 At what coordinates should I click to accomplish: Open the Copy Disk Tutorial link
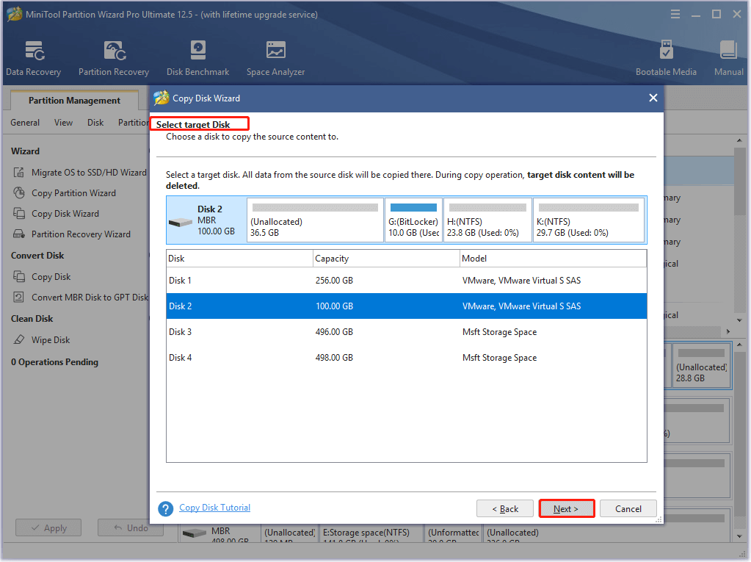pos(214,508)
